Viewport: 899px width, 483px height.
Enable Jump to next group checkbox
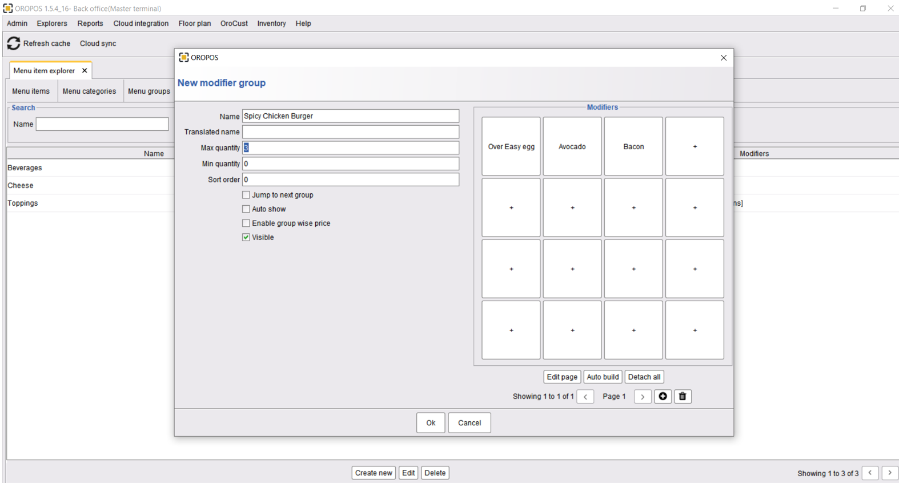246,195
